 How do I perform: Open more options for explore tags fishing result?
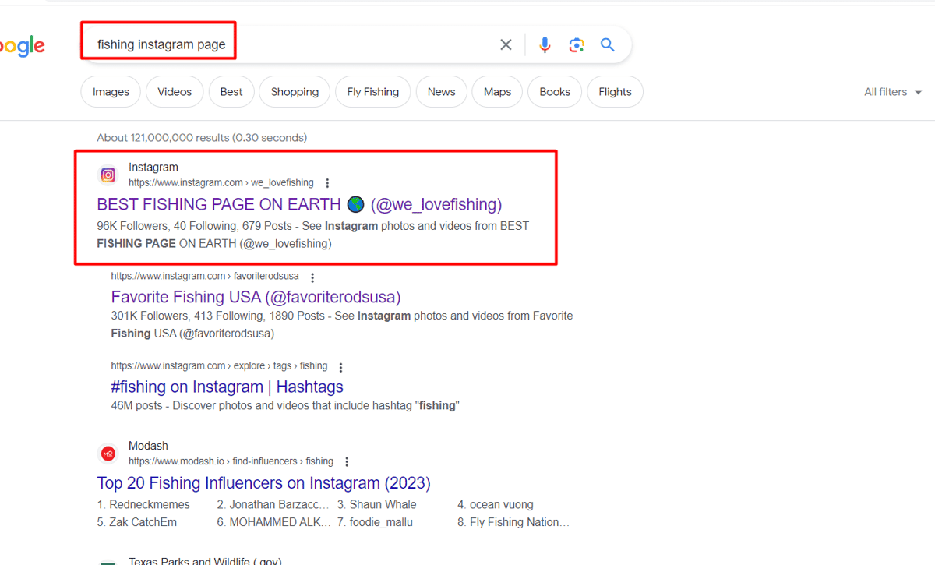pyautogui.click(x=340, y=367)
